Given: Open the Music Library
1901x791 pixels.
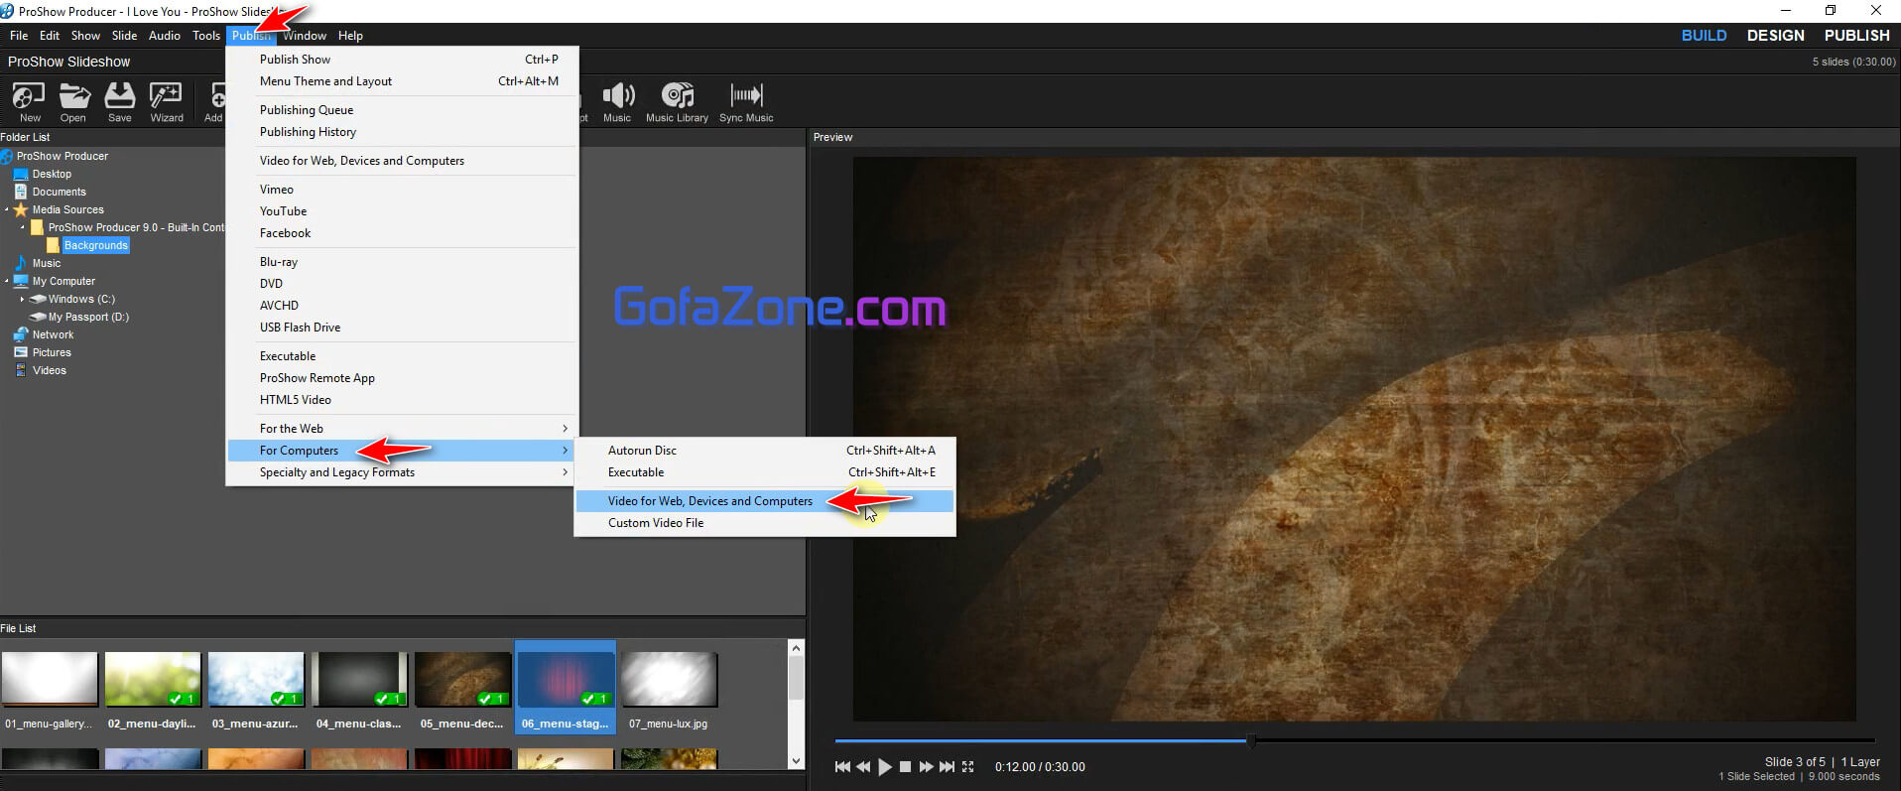Looking at the screenshot, I should point(677,101).
